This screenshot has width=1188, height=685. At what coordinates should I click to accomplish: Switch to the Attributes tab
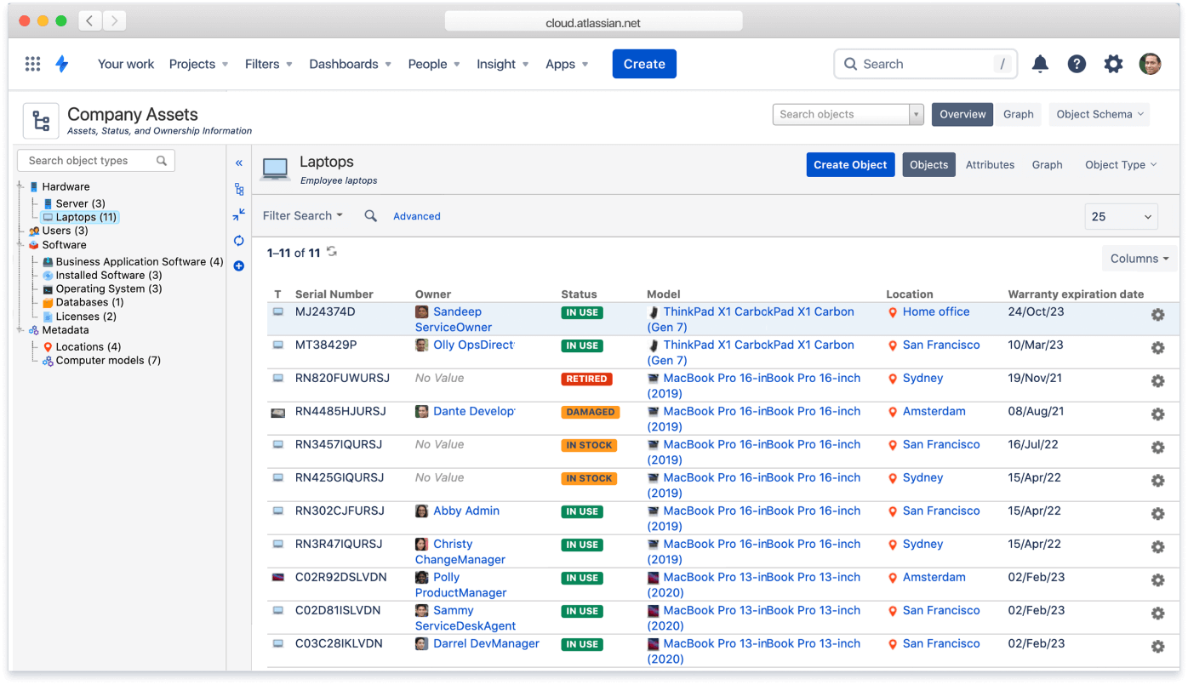click(x=990, y=164)
